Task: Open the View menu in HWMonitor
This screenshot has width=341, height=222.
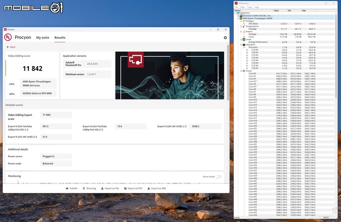Action: tap(243, 7)
